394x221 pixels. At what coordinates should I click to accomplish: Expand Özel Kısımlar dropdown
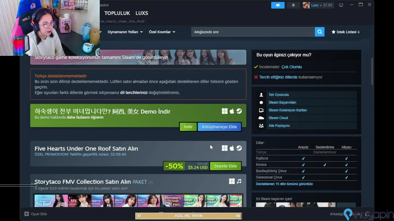(162, 32)
